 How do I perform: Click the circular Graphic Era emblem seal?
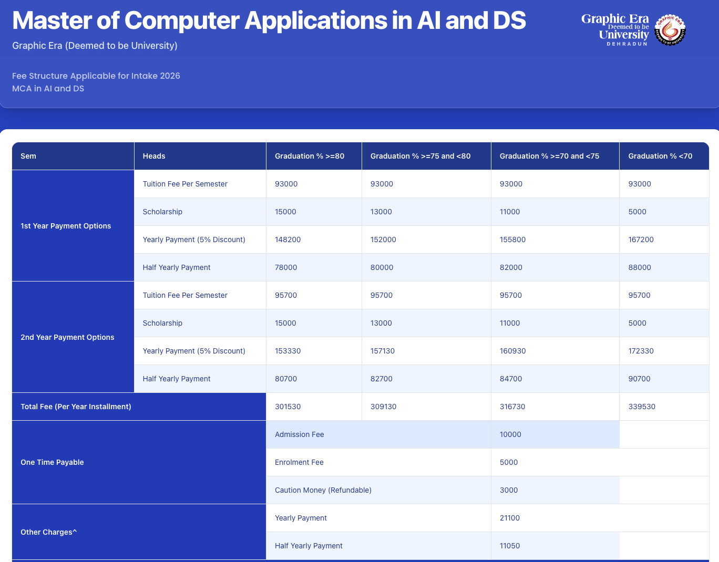(670, 30)
